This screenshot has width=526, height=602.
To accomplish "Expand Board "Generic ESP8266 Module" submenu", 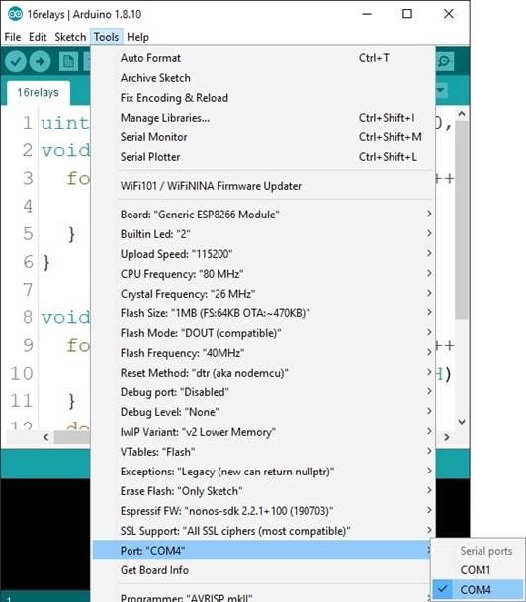I will click(263, 215).
